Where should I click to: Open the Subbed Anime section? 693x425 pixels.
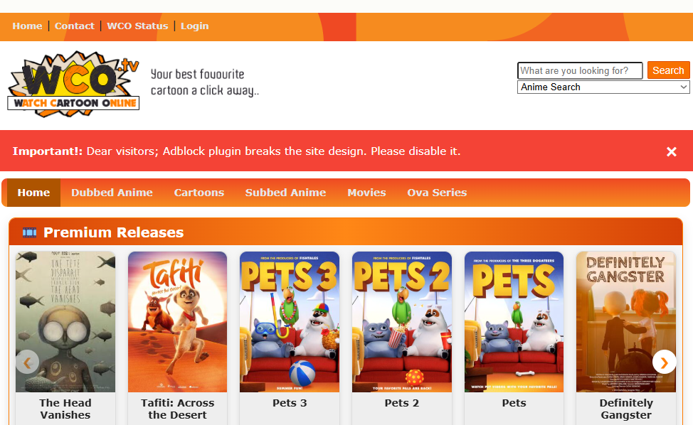click(x=285, y=193)
